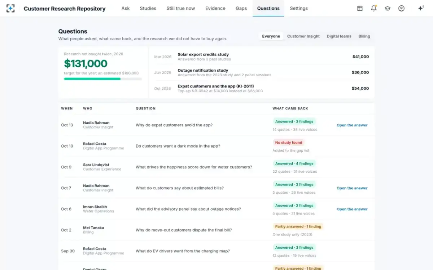The width and height of the screenshot is (433, 270).
Task: Click the $41,000 amount
Action: (x=360, y=57)
